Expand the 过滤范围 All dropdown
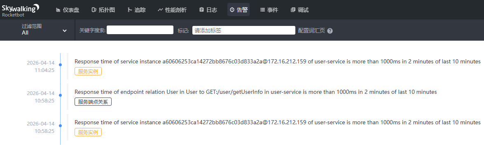The image size is (484, 165). 44,30
